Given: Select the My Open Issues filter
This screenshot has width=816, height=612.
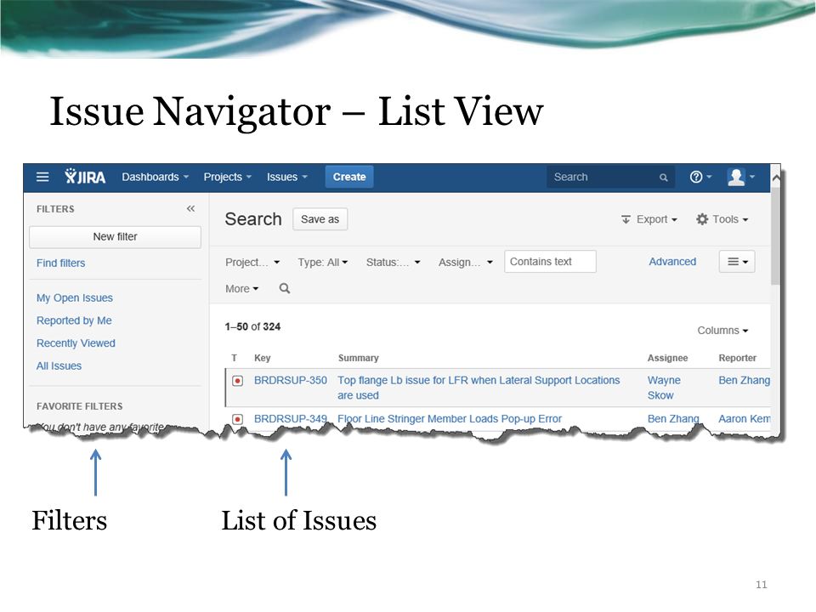Looking at the screenshot, I should point(75,297).
